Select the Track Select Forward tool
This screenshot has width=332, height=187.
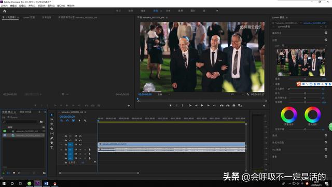[52, 119]
